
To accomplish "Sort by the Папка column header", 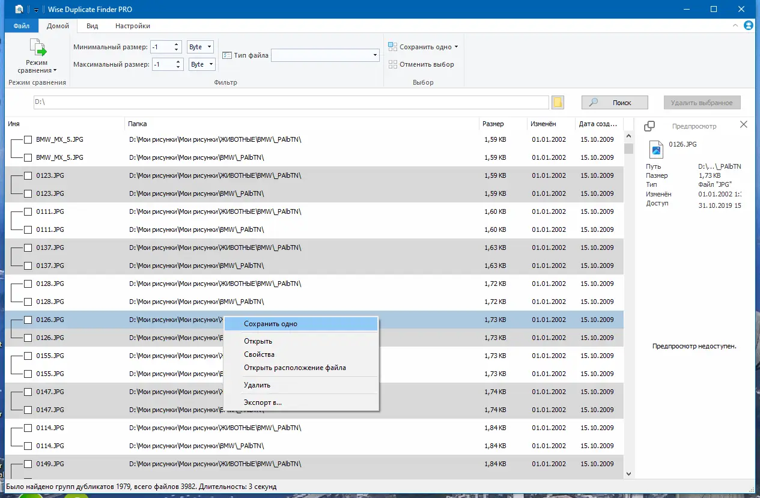I will tap(302, 124).
